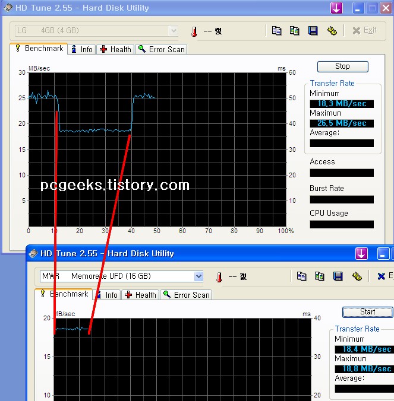Image resolution: width=394 pixels, height=401 pixels.
Task: Minimize the Memorette HD Tune window
Action: pos(383,253)
